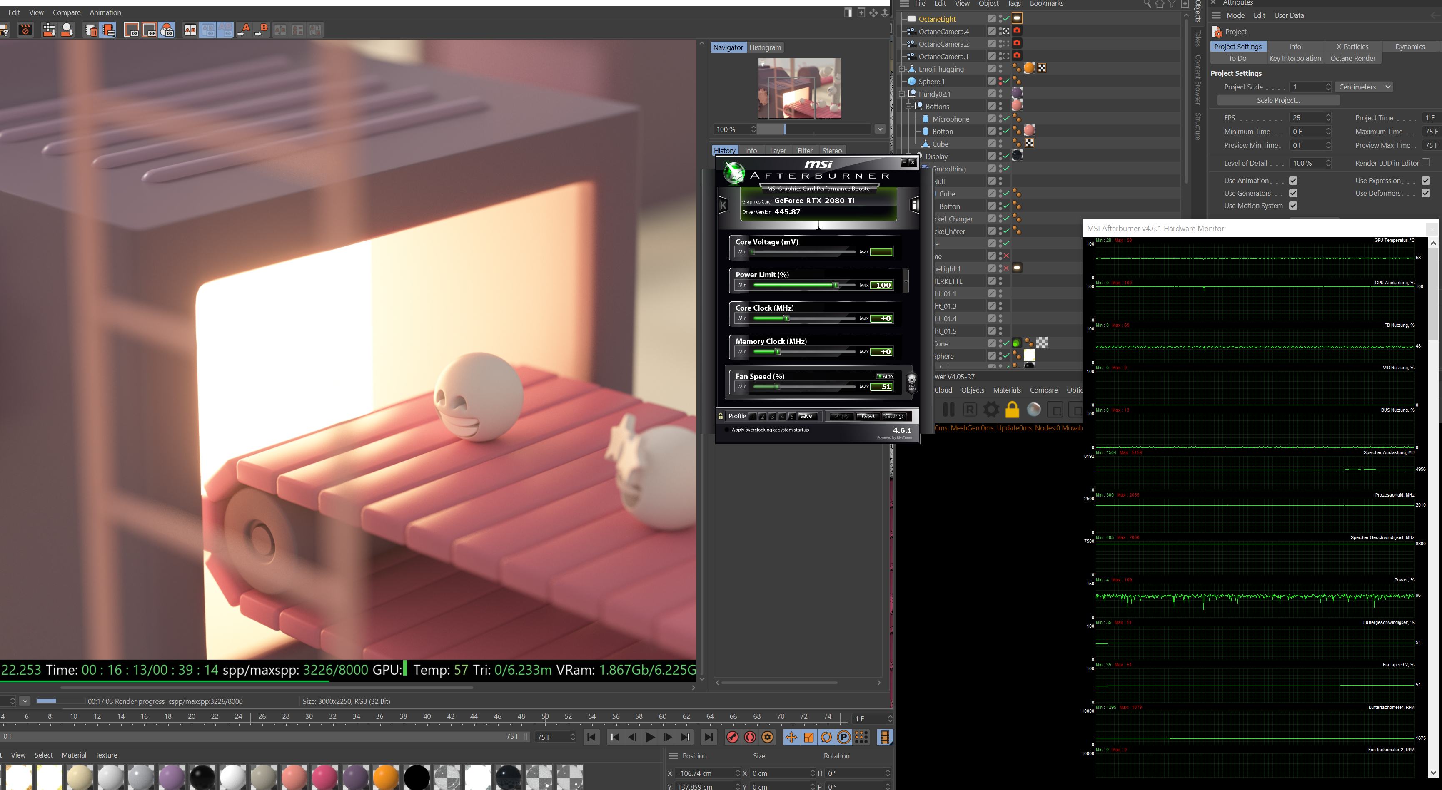The width and height of the screenshot is (1442, 790).
Task: Select the orange material swatch
Action: click(x=386, y=778)
